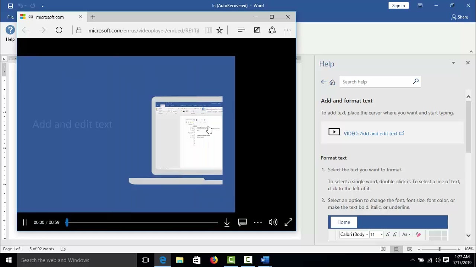476x267 pixels.
Task: Open video player more options
Action: pos(258,222)
